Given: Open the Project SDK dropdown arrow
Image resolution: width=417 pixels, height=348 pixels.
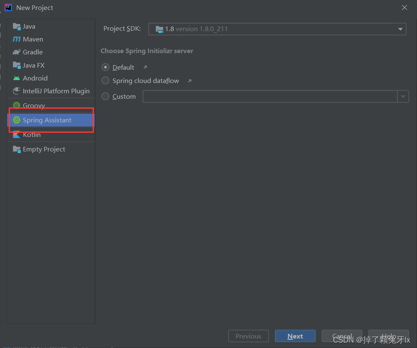Looking at the screenshot, I should 400,29.
